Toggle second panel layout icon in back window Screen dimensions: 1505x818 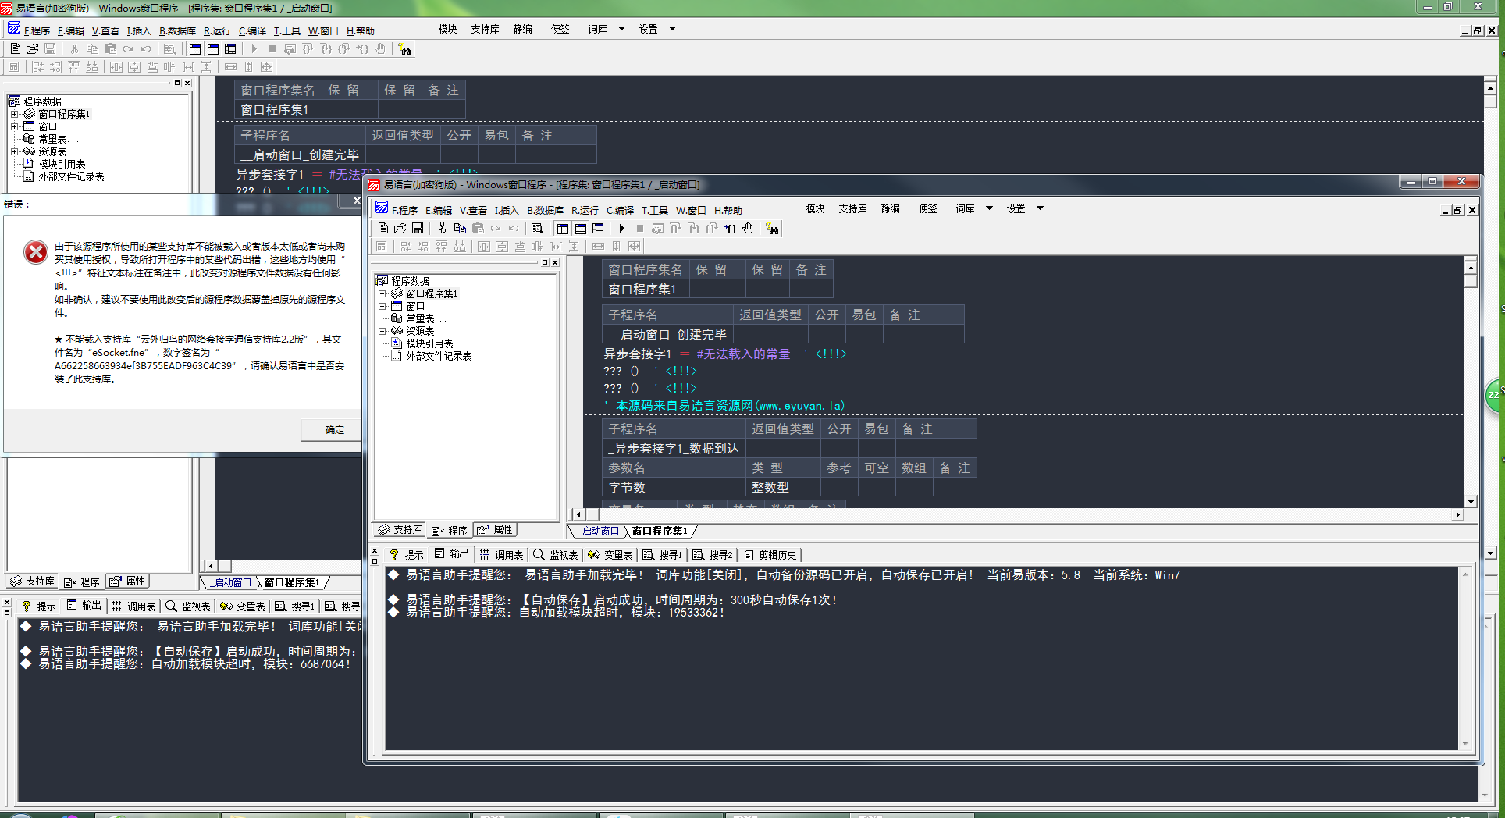pyautogui.click(x=213, y=48)
